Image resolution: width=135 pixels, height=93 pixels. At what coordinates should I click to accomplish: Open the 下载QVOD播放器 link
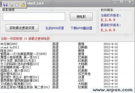[x=81, y=28]
